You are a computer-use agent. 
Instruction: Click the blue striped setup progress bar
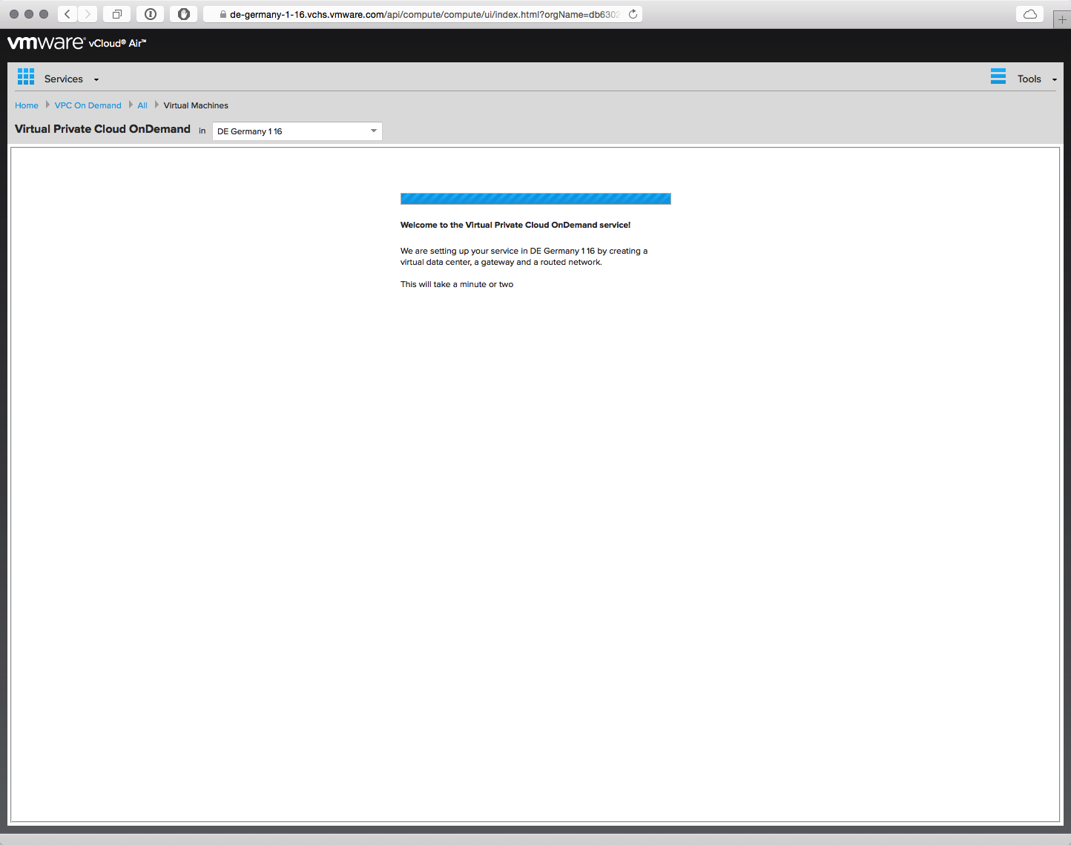click(x=535, y=199)
